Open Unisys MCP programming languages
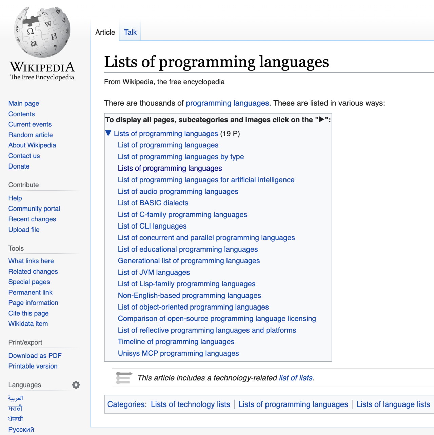 pos(178,353)
